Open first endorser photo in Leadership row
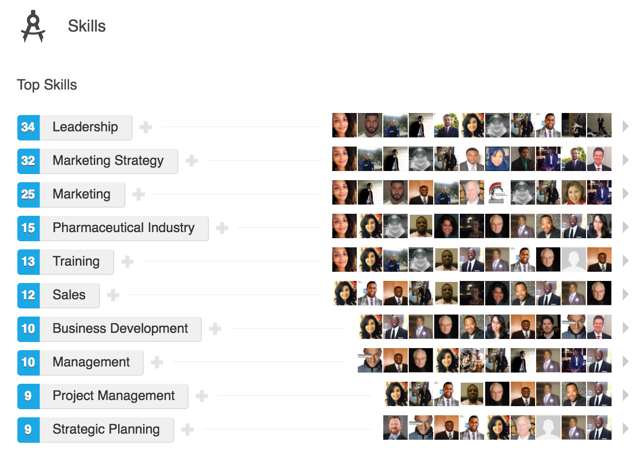Screen dimensions: 634x455 coord(345,126)
